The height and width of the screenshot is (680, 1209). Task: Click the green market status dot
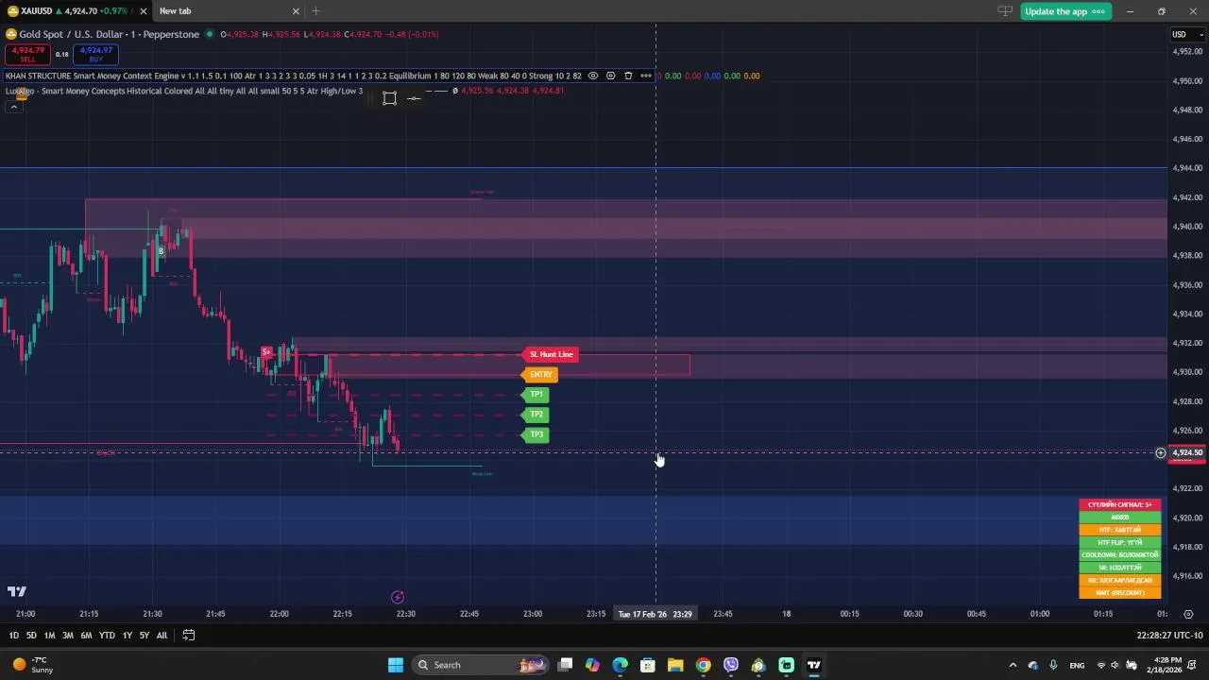(210, 34)
